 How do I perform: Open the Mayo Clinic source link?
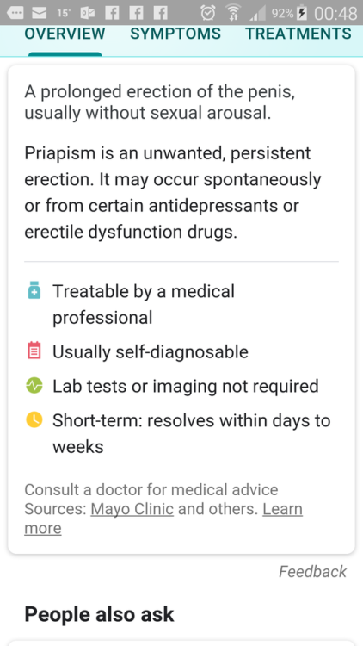(x=132, y=509)
